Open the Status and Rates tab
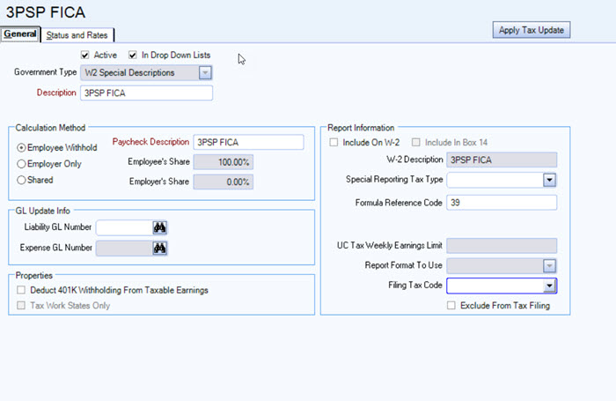The width and height of the screenshot is (616, 401). click(77, 34)
